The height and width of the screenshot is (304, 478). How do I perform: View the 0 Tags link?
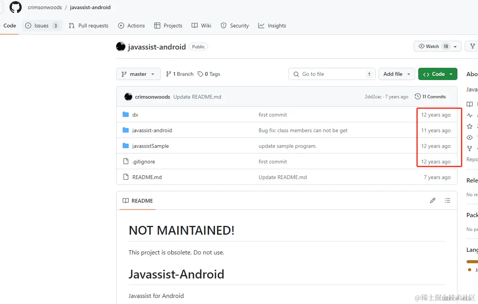(209, 74)
